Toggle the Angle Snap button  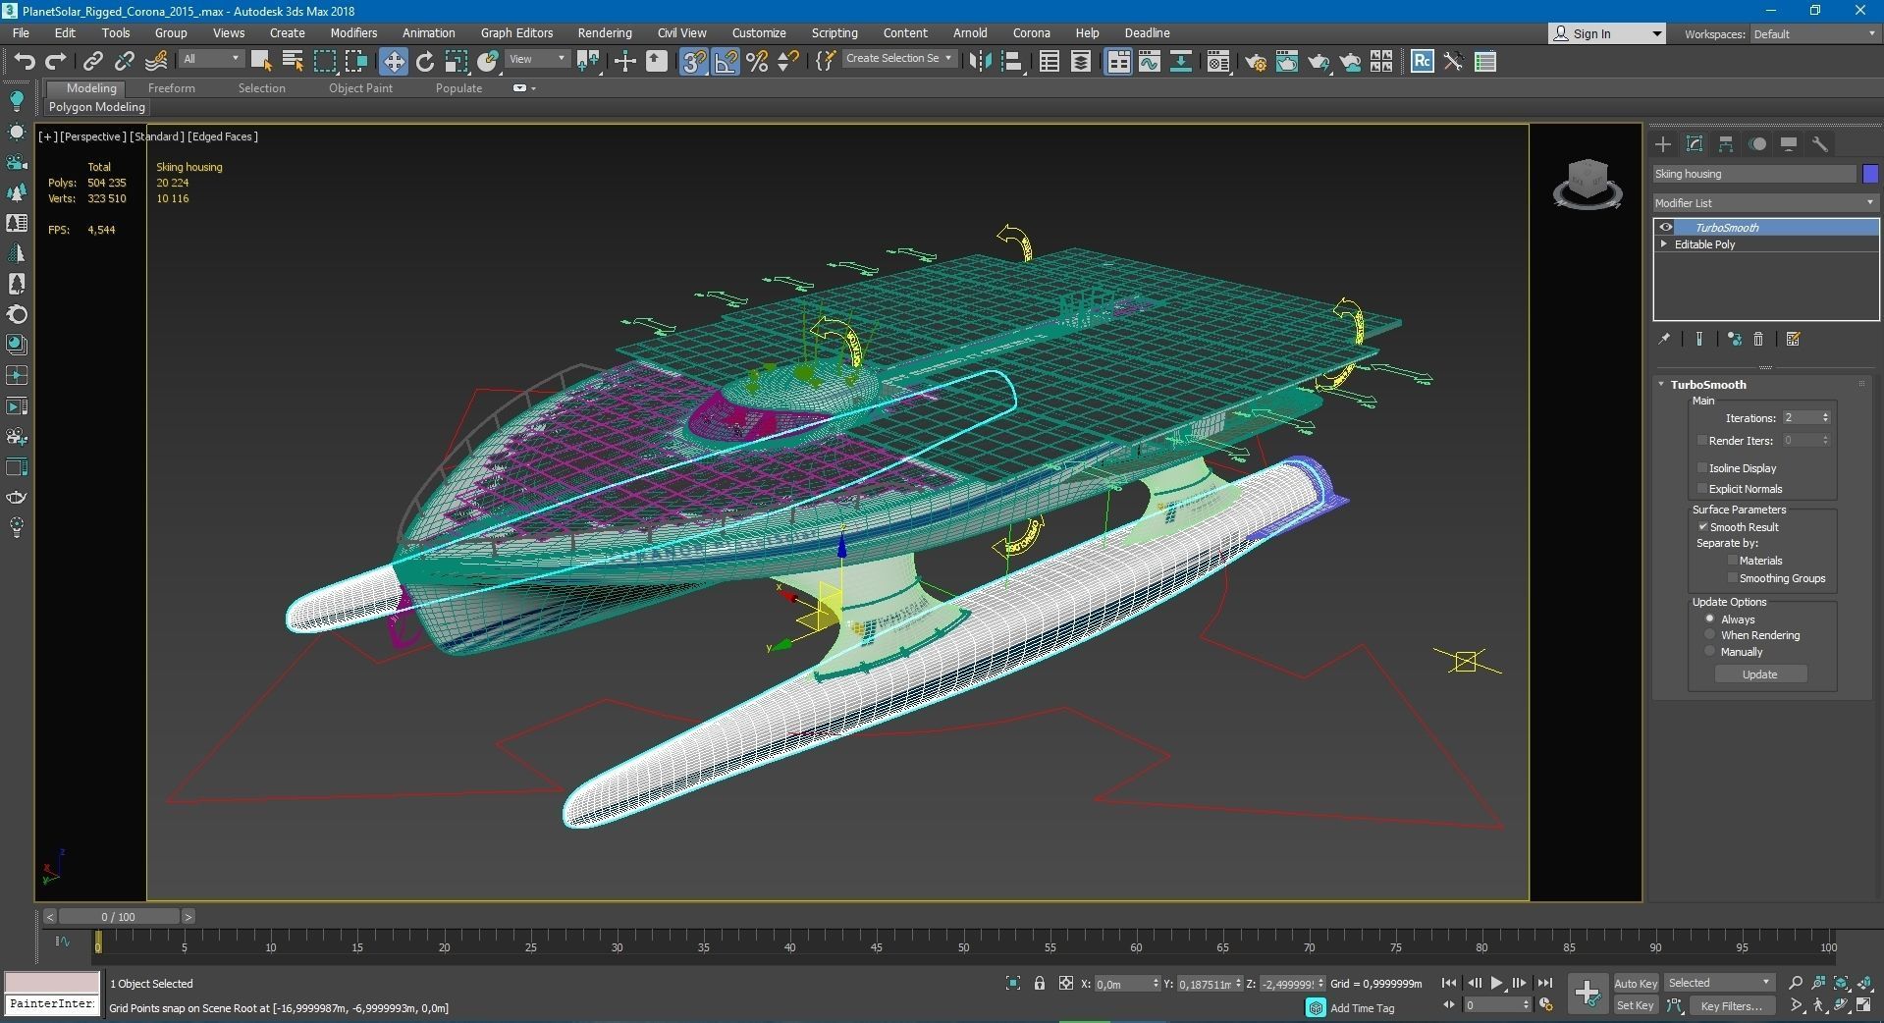(726, 62)
